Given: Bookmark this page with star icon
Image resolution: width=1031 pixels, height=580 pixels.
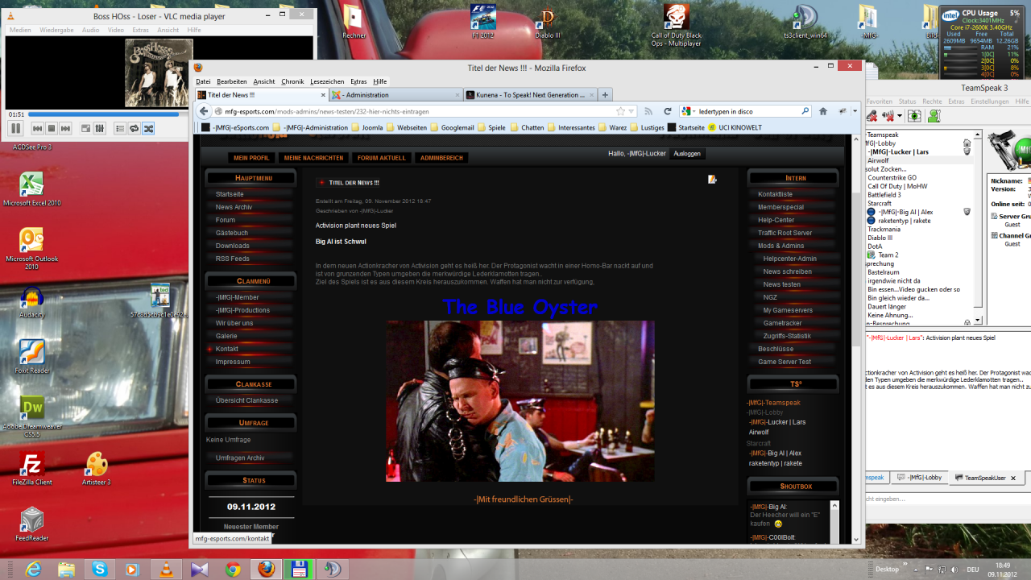Looking at the screenshot, I should [x=621, y=111].
